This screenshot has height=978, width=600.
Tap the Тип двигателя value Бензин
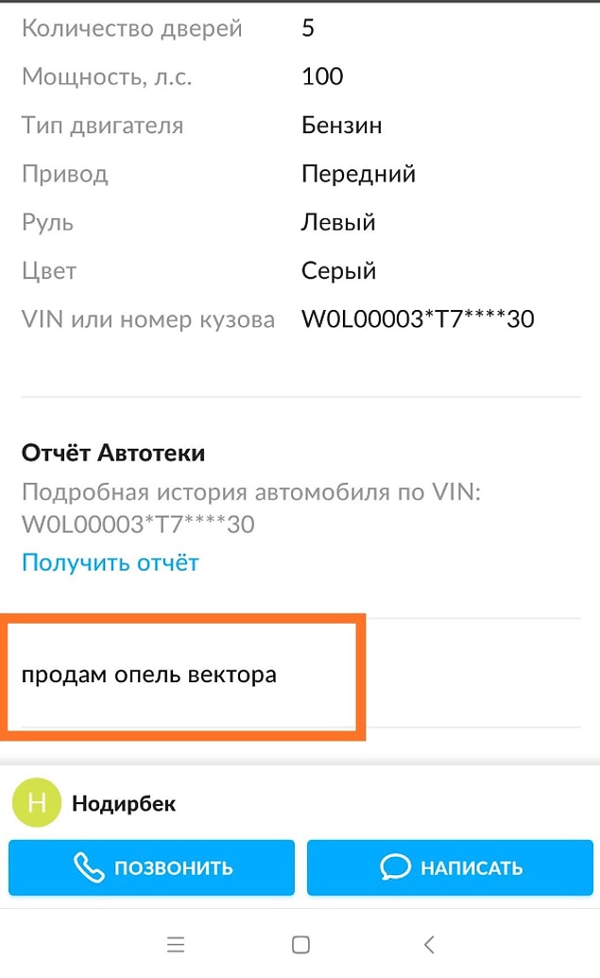click(x=342, y=126)
